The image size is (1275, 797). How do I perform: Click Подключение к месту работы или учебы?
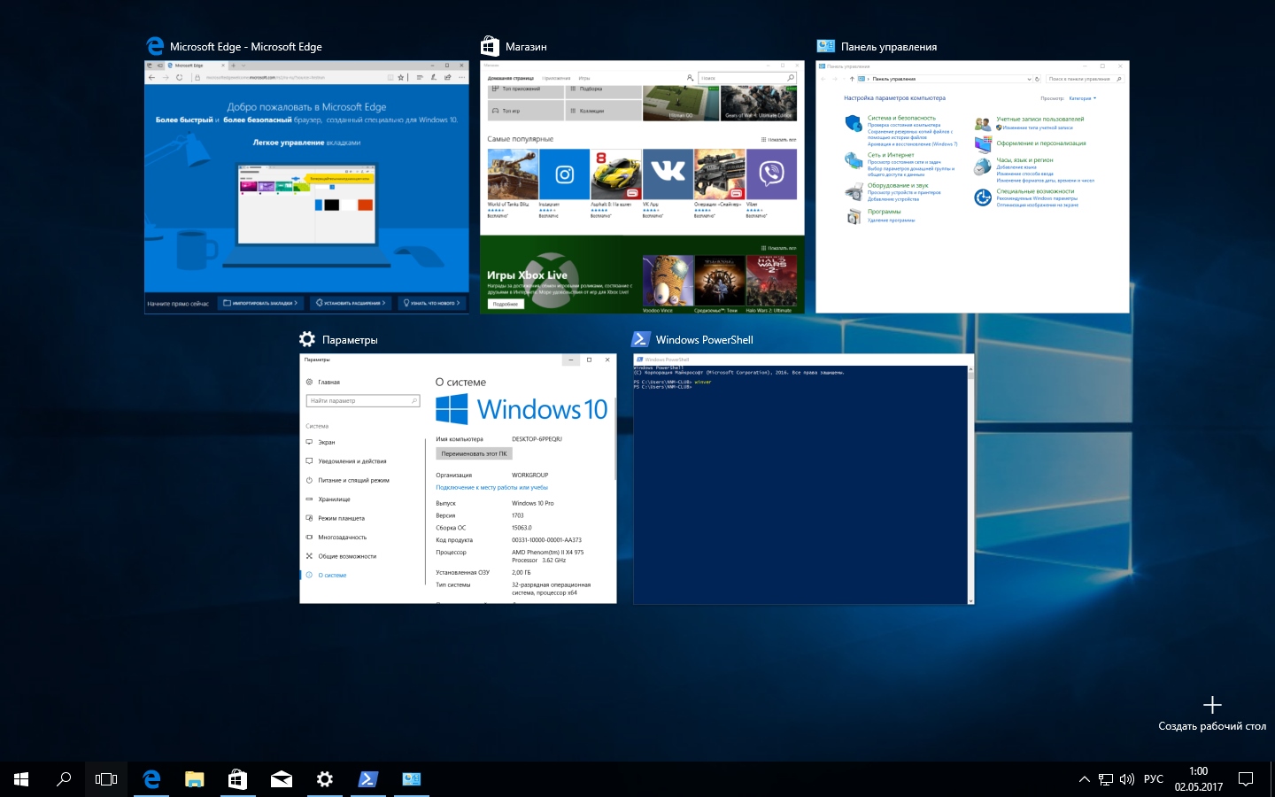491,487
